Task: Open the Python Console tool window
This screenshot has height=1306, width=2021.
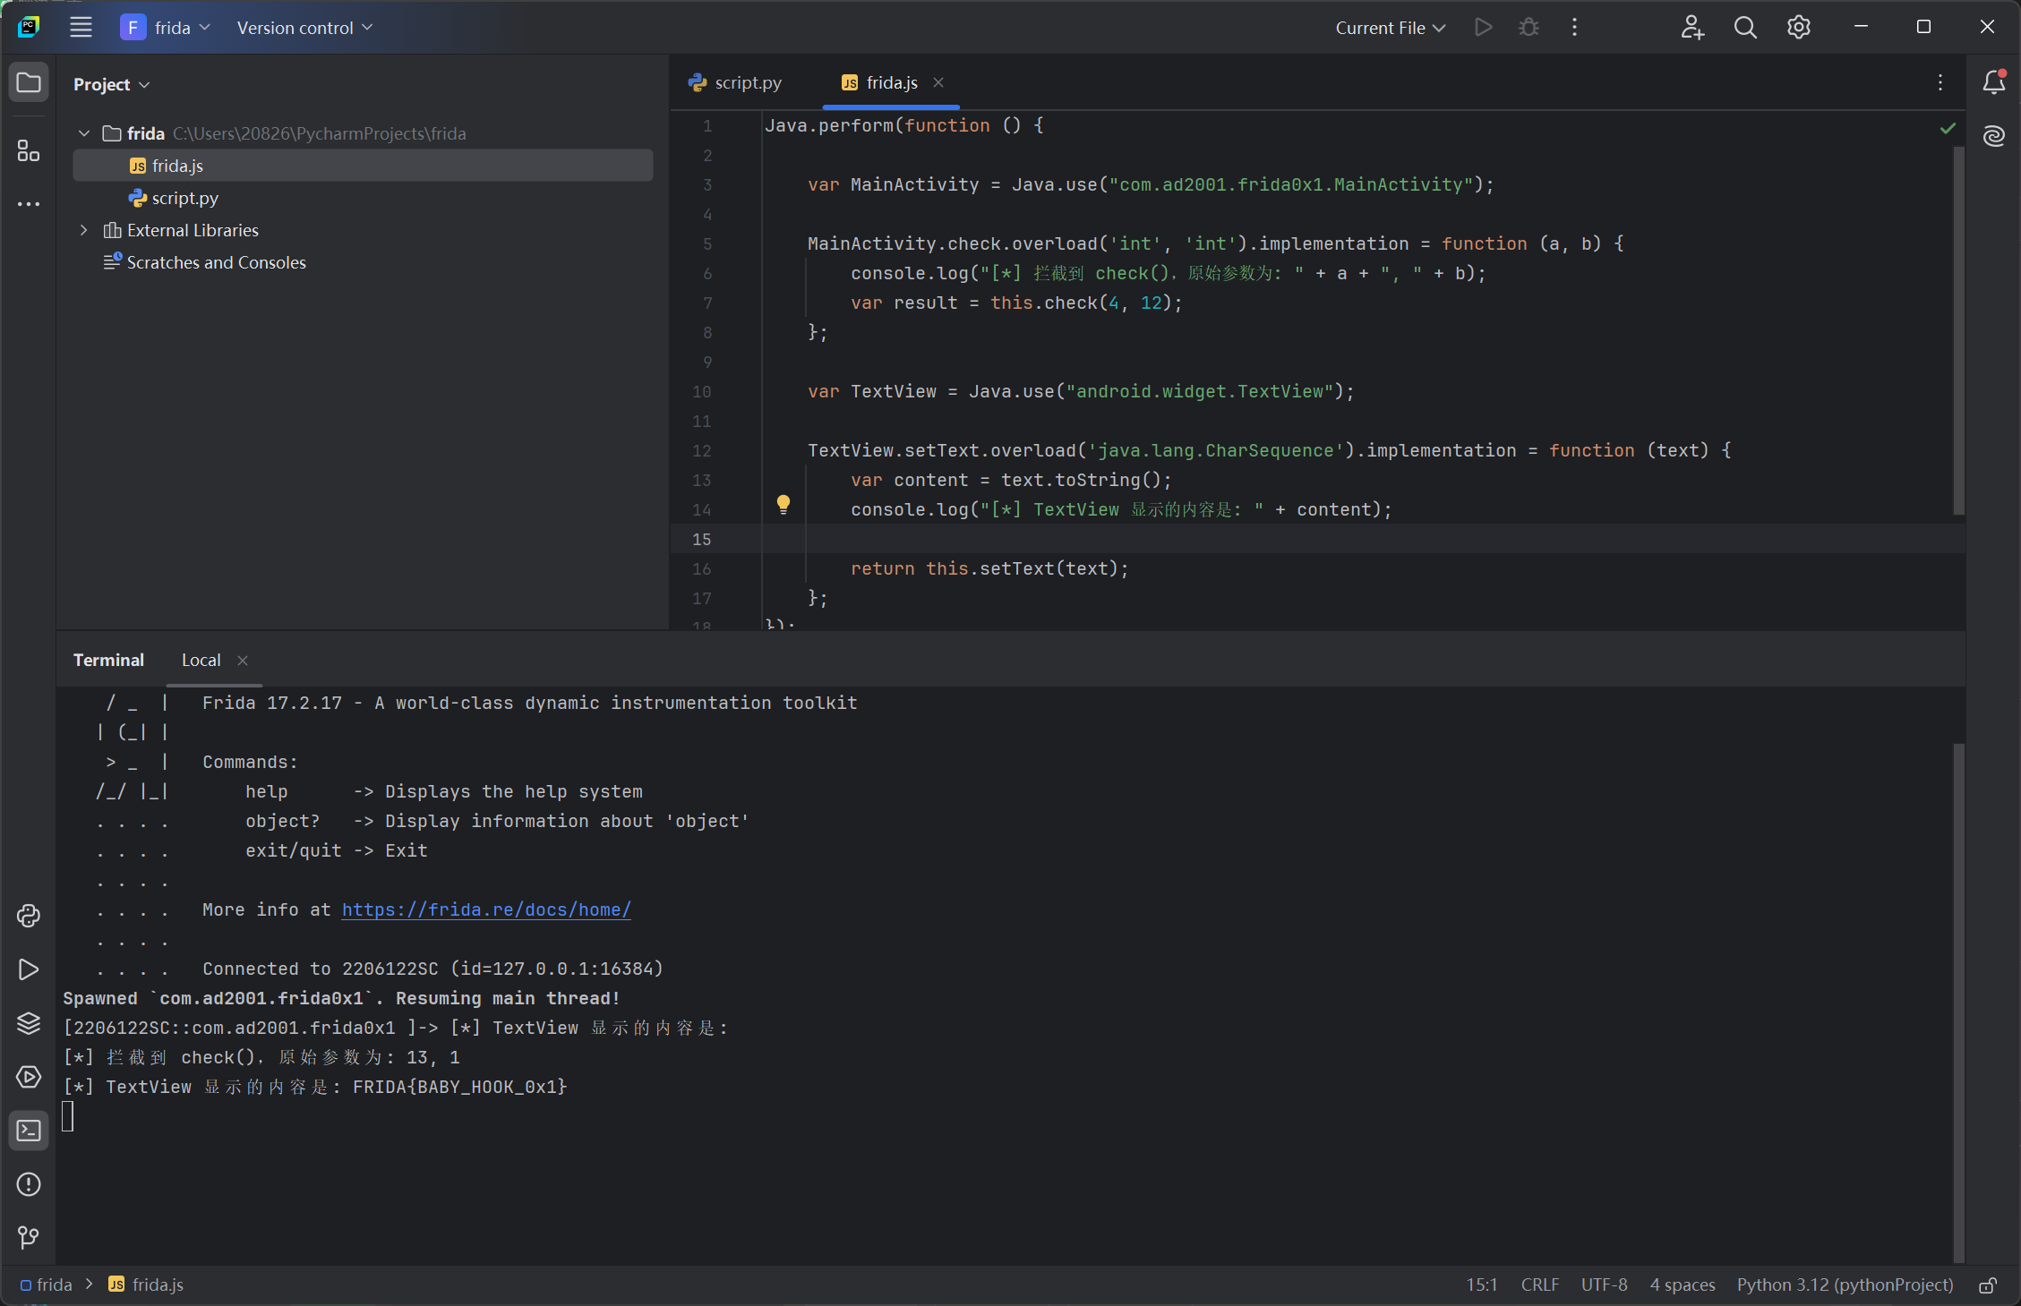Action: [29, 916]
